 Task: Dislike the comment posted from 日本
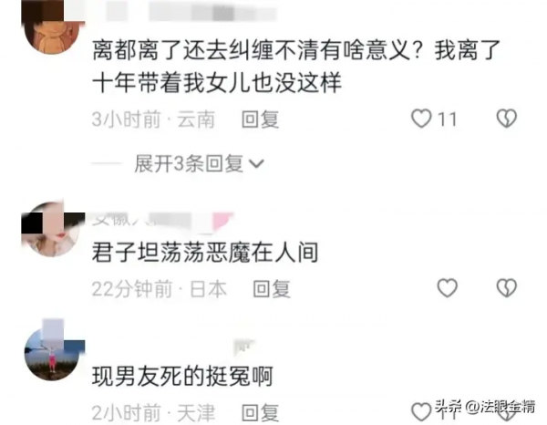(507, 288)
